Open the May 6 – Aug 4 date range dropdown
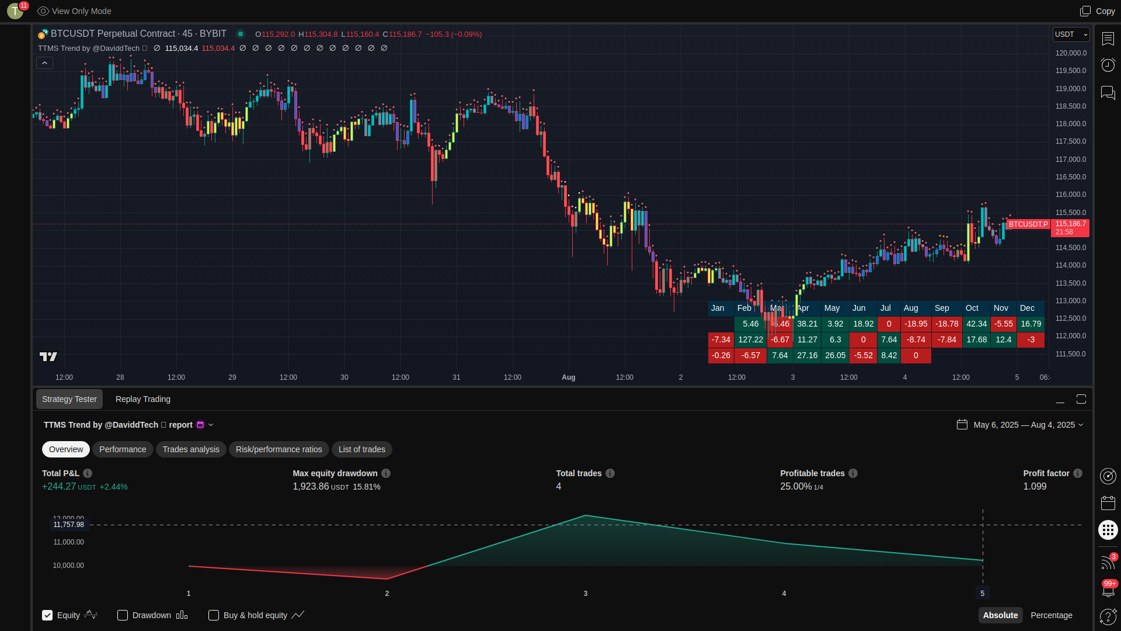 click(1028, 425)
